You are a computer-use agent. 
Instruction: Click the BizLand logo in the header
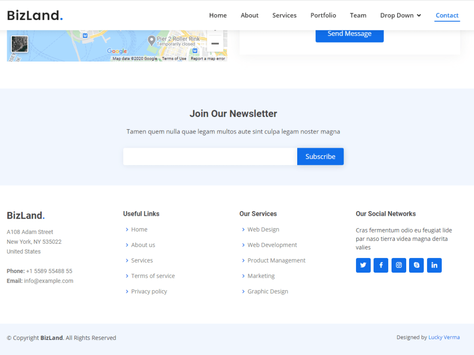(35, 16)
